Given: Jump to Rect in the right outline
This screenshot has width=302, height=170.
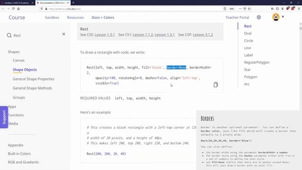Looking at the screenshot, I should (x=248, y=26).
